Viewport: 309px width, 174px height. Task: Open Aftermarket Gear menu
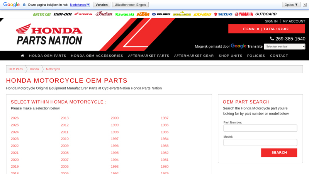click(x=194, y=56)
